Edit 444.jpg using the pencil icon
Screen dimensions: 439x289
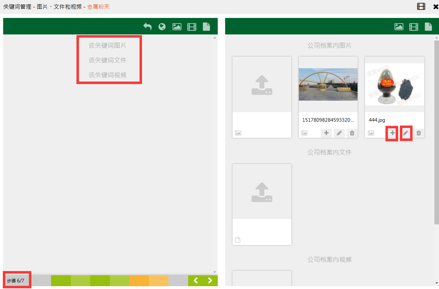click(x=406, y=133)
